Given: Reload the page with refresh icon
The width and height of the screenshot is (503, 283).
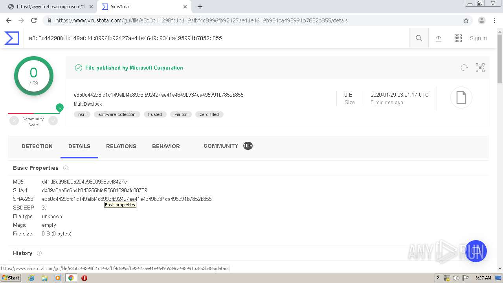Looking at the screenshot, I should [34, 20].
